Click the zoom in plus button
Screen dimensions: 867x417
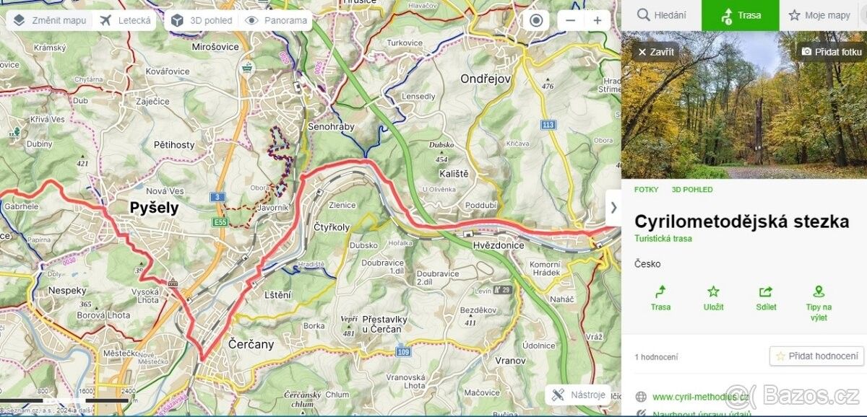[x=598, y=20]
